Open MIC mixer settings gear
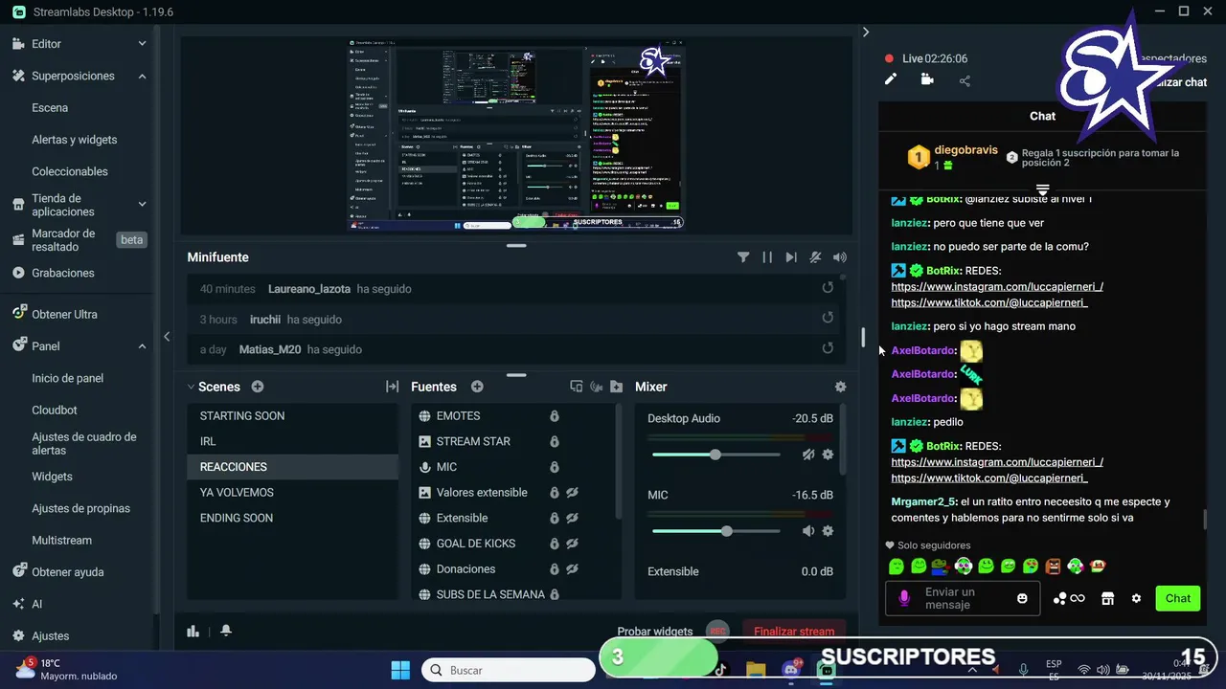 click(828, 531)
